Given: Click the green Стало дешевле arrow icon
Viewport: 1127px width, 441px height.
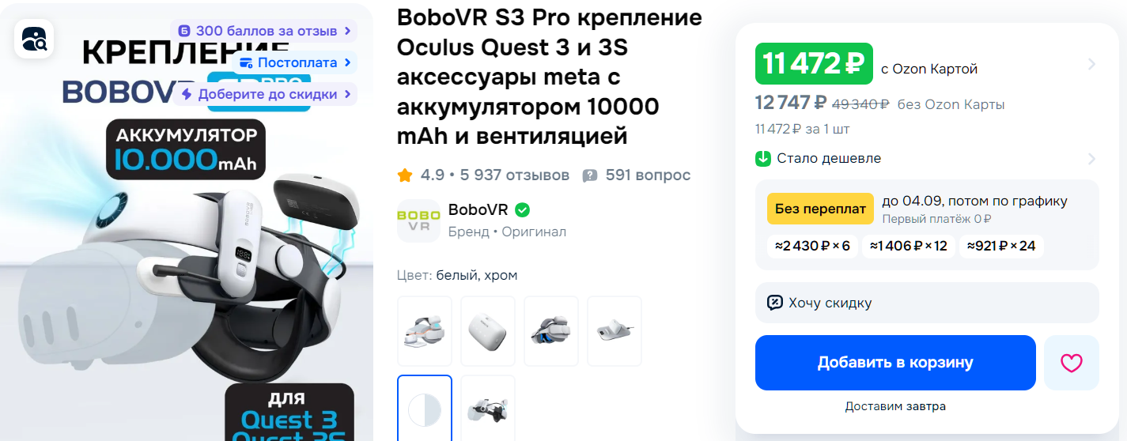Looking at the screenshot, I should [763, 159].
